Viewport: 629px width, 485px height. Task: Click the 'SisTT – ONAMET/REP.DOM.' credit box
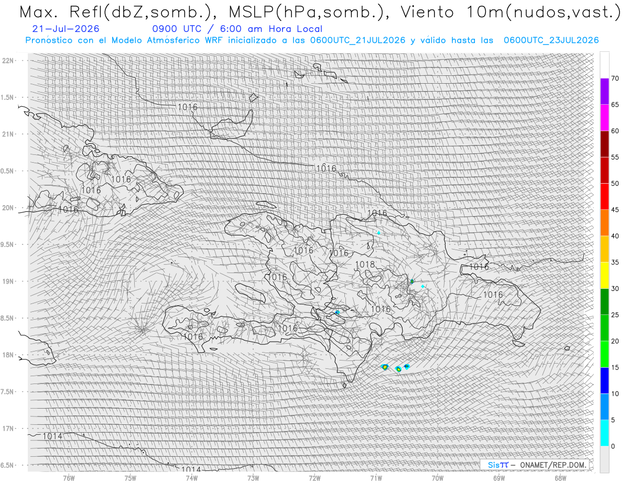click(x=534, y=465)
